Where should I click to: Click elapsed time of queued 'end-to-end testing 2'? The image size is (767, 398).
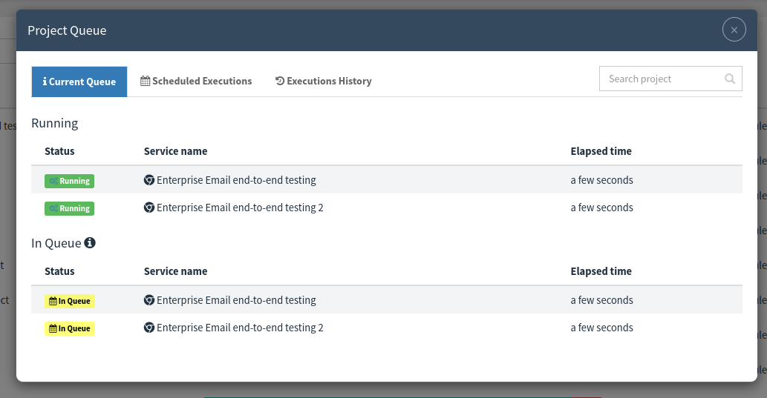(x=601, y=328)
